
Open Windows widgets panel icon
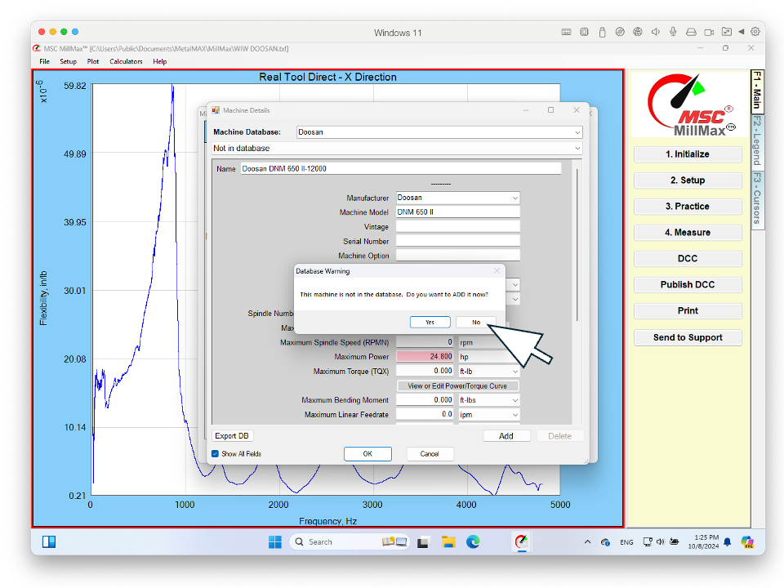(49, 542)
